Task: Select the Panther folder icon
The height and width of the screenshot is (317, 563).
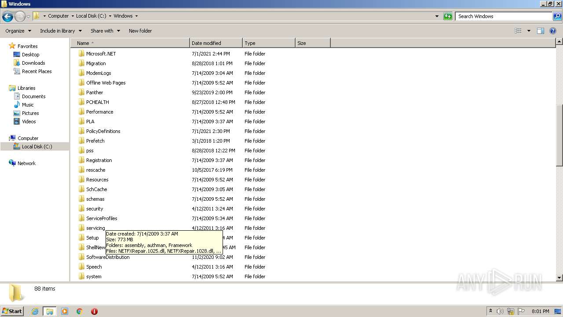Action: coord(81,92)
